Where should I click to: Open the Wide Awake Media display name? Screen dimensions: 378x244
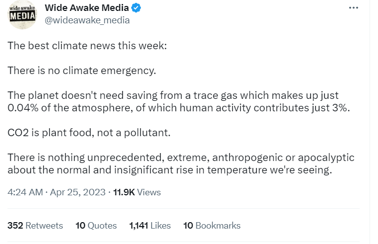87,8
